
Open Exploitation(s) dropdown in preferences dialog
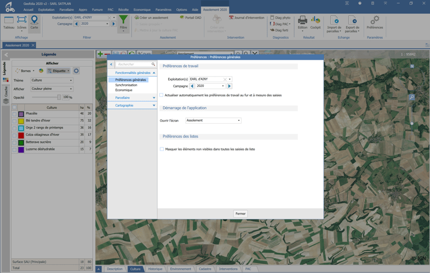(x=230, y=79)
